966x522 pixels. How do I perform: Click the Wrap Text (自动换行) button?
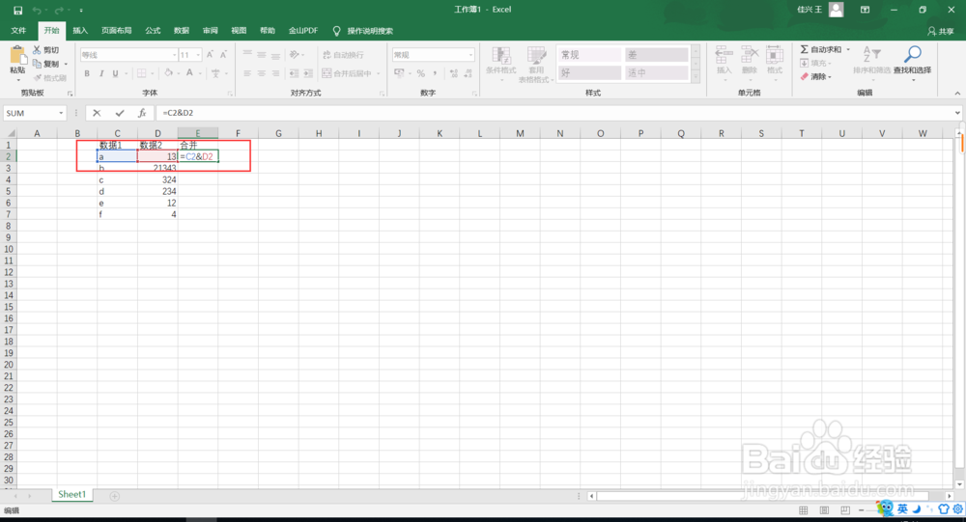[343, 55]
